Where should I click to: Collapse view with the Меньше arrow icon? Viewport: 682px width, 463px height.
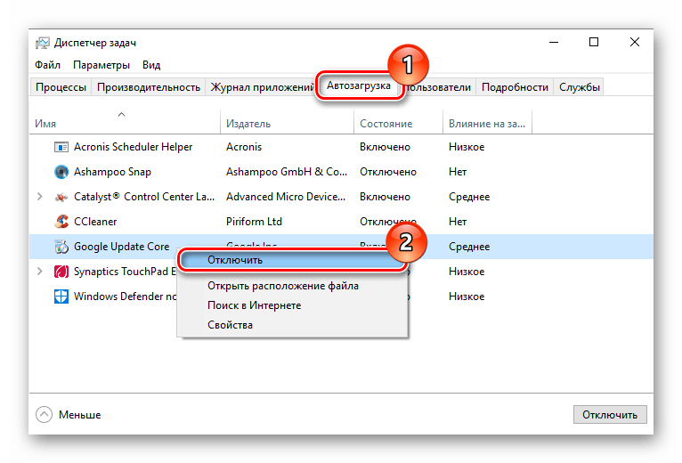click(44, 415)
